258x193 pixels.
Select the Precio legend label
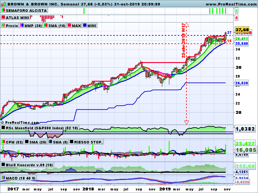point(12,26)
